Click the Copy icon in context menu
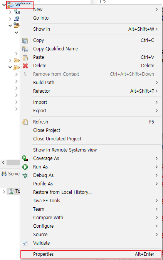This screenshot has width=163, height=260. 25,40
